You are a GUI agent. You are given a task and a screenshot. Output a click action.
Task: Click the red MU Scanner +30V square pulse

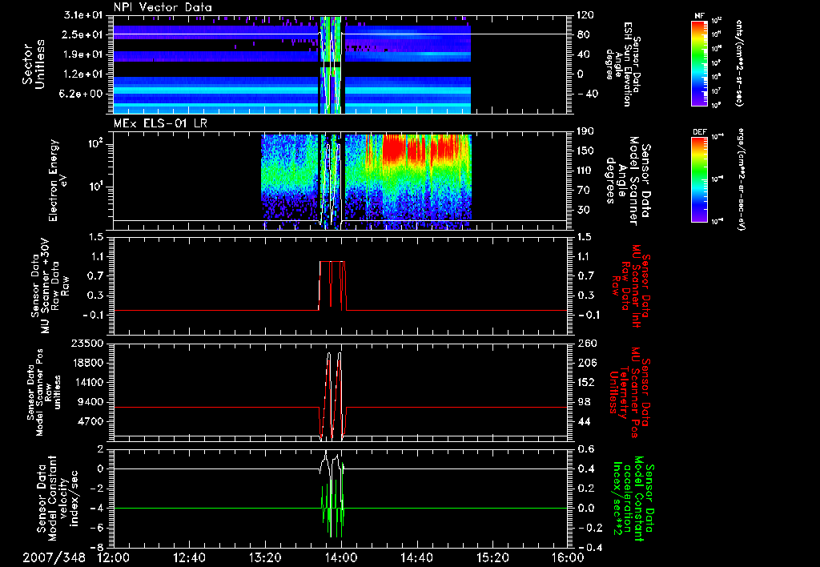point(332,286)
